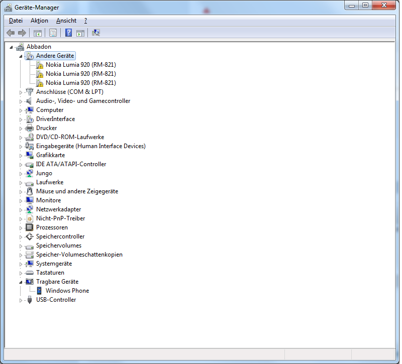Select the Netzwerkadapter label
The height and width of the screenshot is (364, 402).
click(58, 209)
